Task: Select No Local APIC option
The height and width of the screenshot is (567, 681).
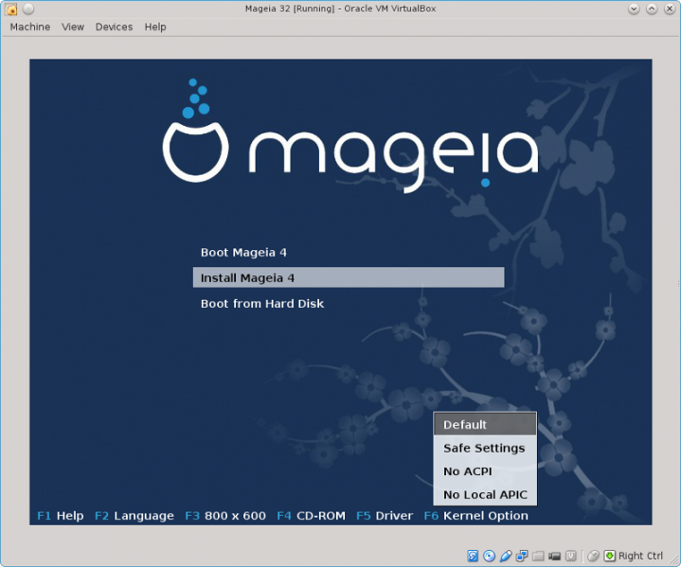Action: (x=485, y=494)
